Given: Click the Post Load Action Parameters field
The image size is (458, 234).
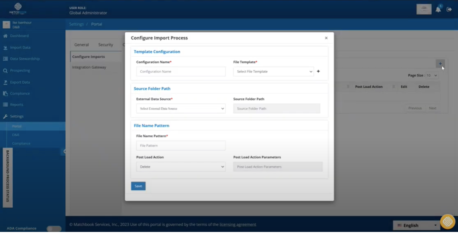Looking at the screenshot, I should [x=278, y=167].
